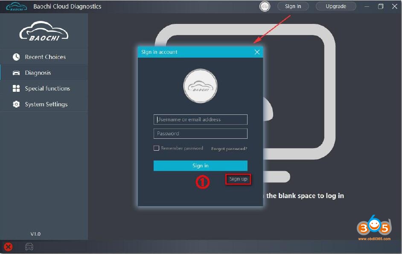The height and width of the screenshot is (254, 402).
Task: Minimize the Baochi Cloud Diagnostics window
Action: pos(367,6)
